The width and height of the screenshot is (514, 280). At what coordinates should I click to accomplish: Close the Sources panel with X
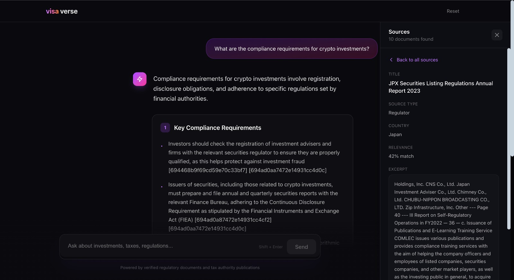(497, 35)
